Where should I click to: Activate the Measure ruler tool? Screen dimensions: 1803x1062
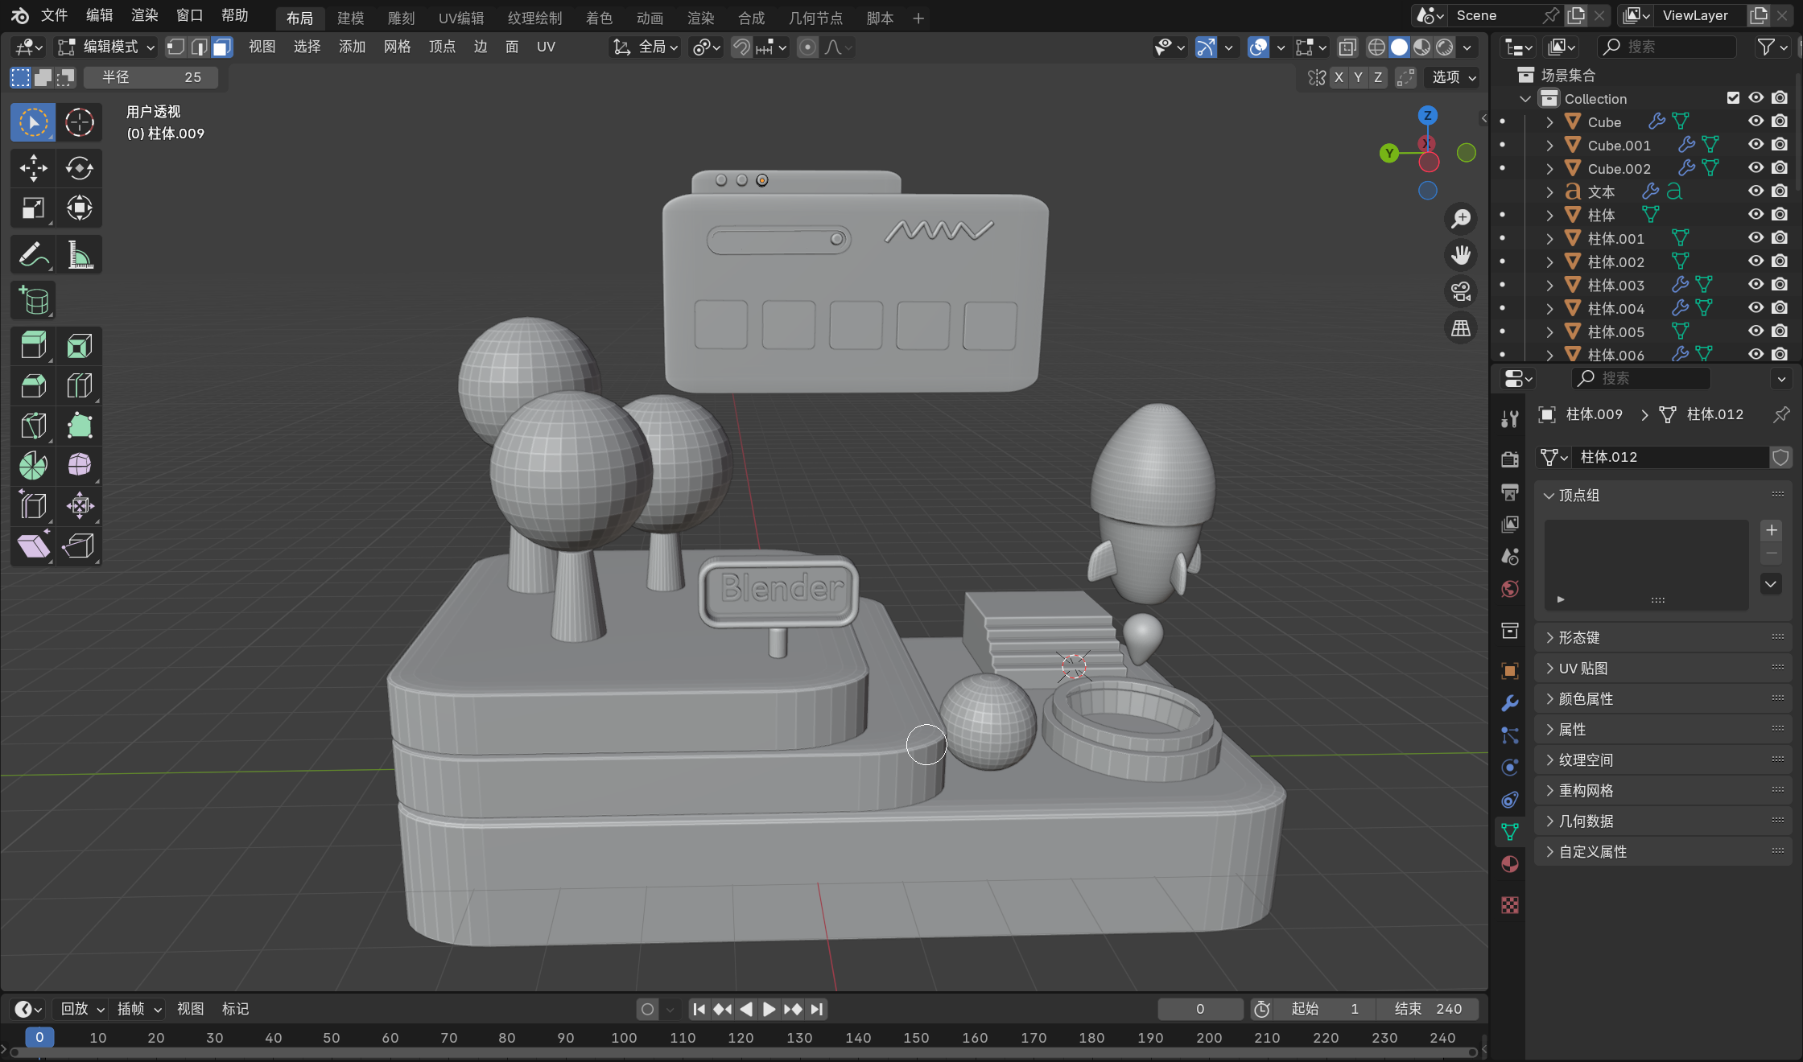[x=79, y=255]
